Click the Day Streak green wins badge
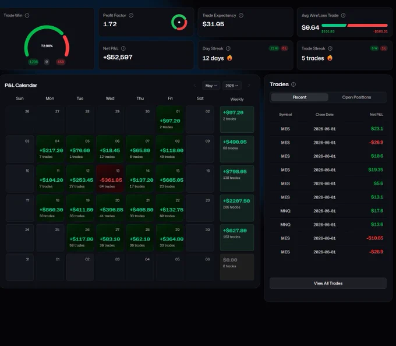396x346 pixels. 274,48
